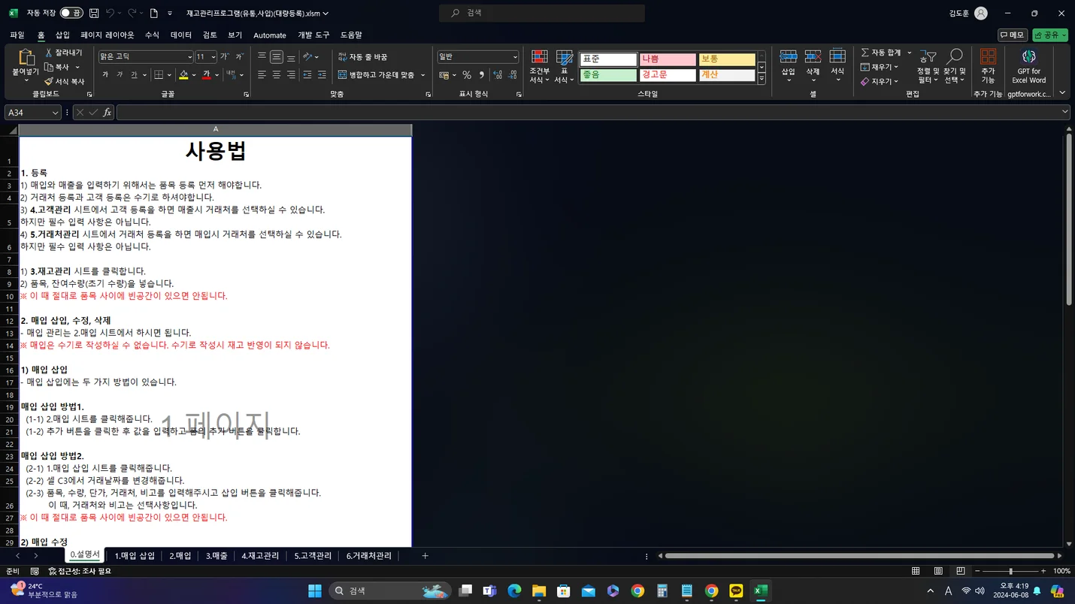Screen dimensions: 1075x604
Task: Align text left icon
Action: point(262,74)
